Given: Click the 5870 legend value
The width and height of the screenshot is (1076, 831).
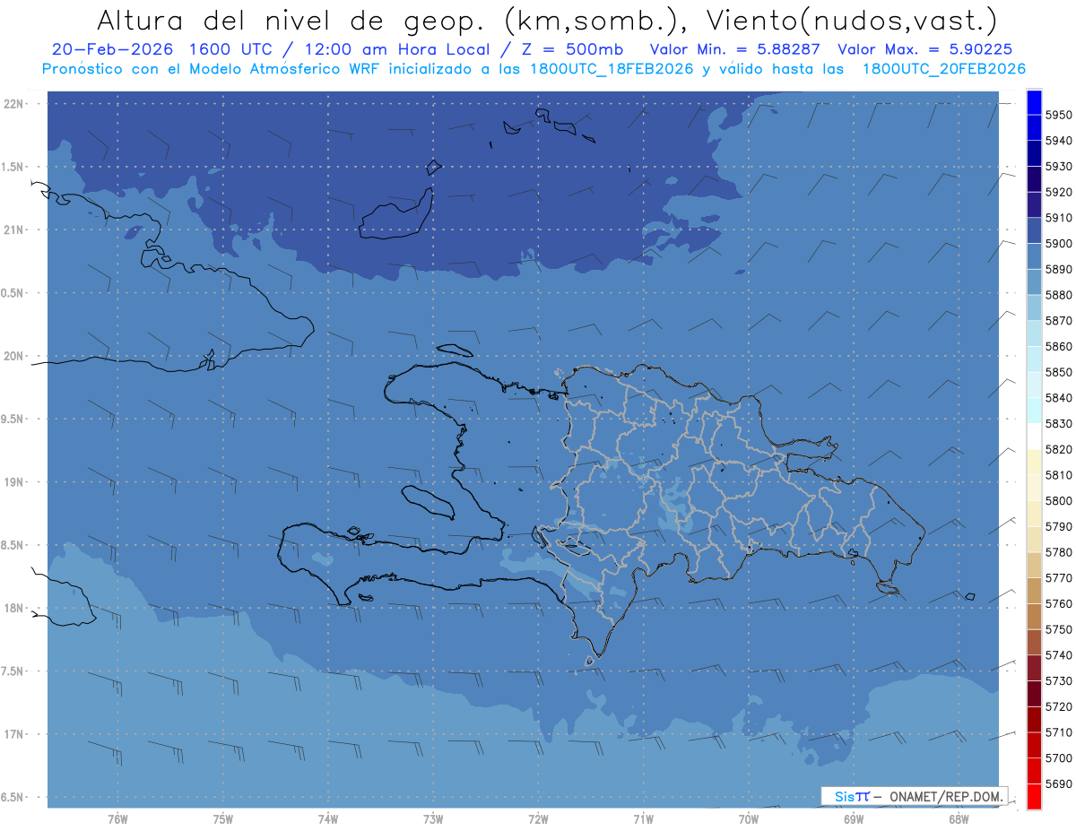Looking at the screenshot, I should coord(1057,320).
